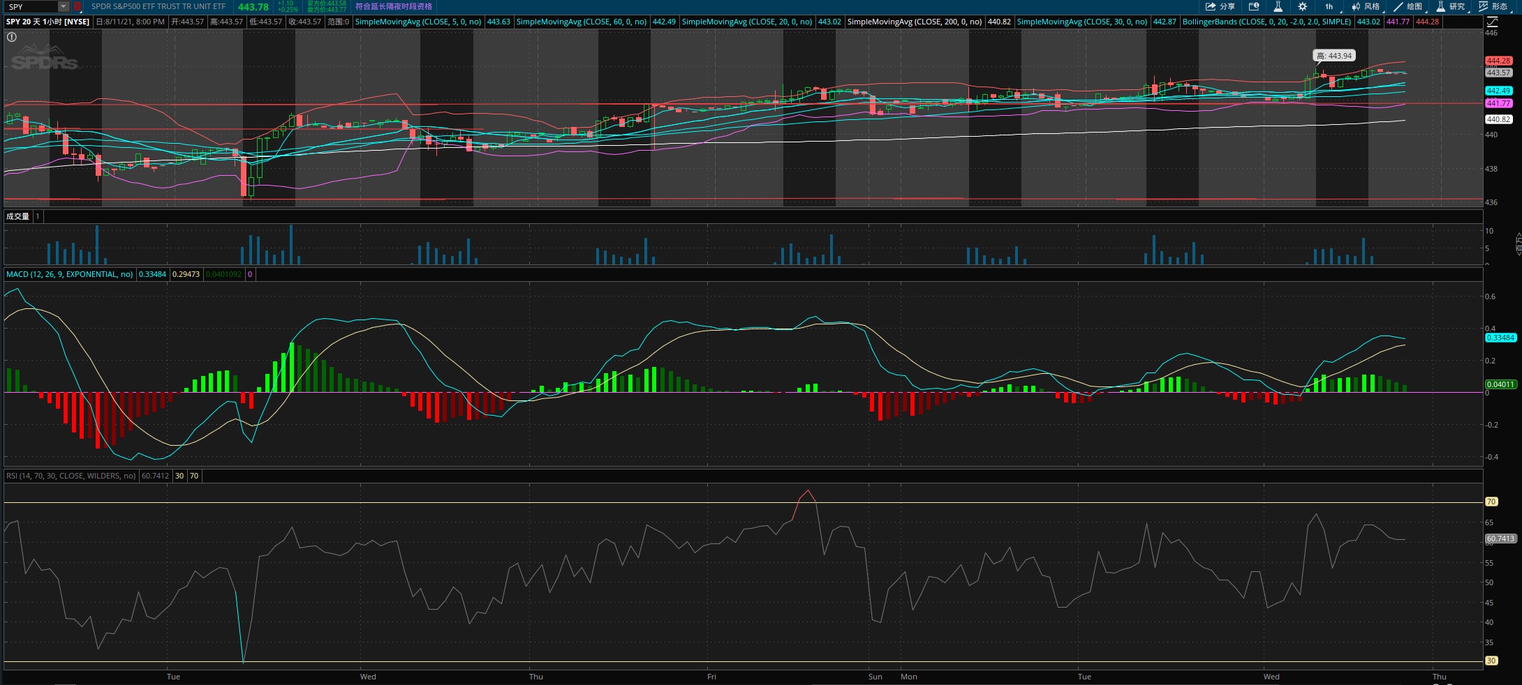This screenshot has height=685, width=1522.
Task: Expand the SPY symbol dropdown arrow
Action: [63, 6]
